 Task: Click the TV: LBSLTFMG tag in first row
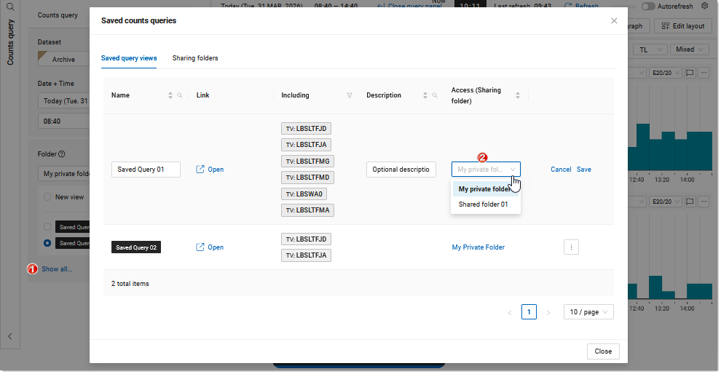[307, 162]
